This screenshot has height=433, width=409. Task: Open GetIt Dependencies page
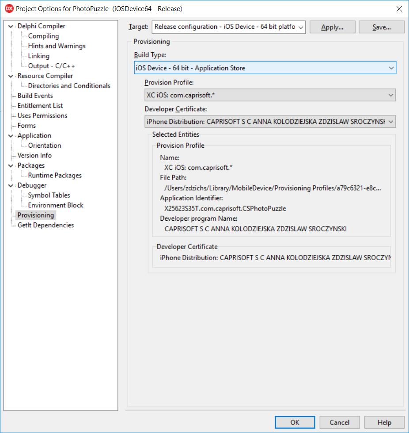click(46, 225)
